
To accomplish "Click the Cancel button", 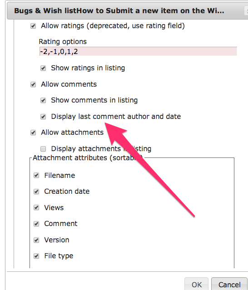I will tap(229, 285).
